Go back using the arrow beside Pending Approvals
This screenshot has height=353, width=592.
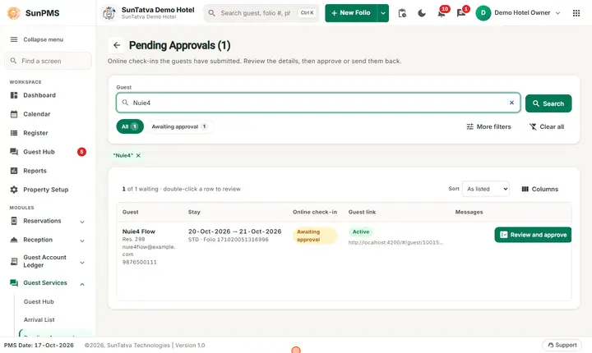click(x=117, y=45)
